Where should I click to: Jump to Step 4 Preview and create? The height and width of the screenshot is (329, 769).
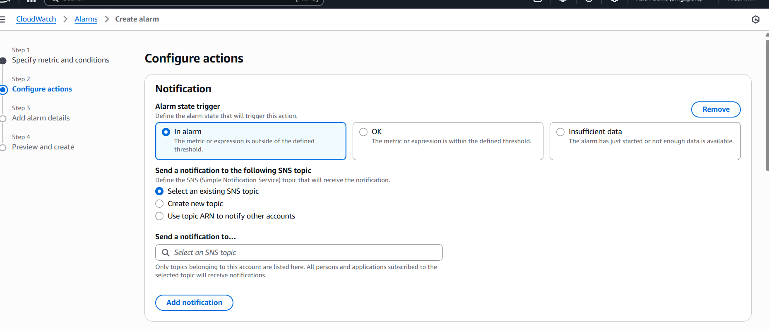click(x=43, y=147)
